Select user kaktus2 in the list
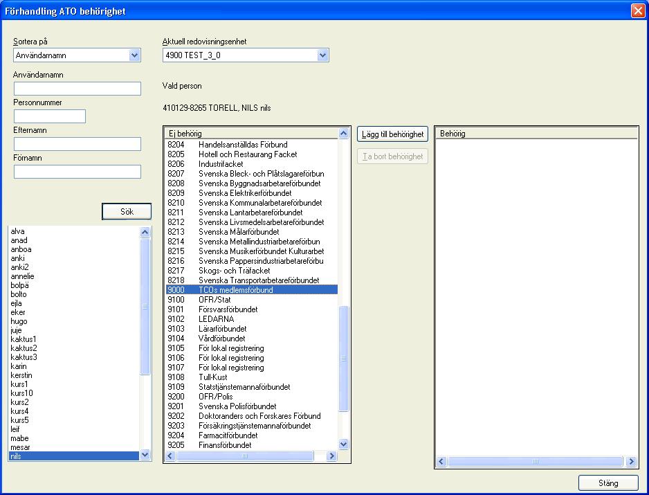The height and width of the screenshot is (495, 649). tap(73, 348)
